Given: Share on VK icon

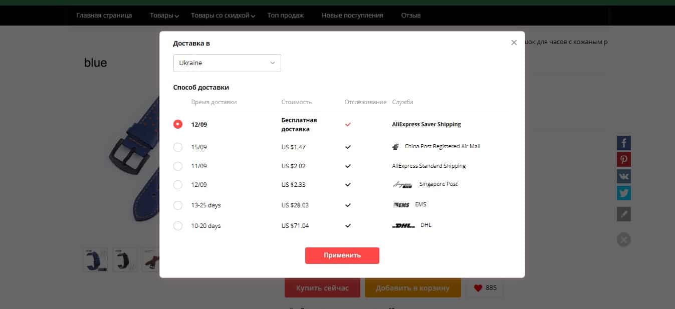Looking at the screenshot, I should point(624,176).
